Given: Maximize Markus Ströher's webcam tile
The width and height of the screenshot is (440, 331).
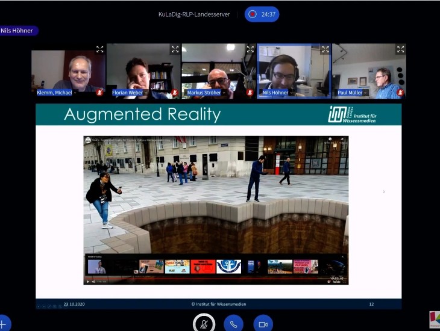Looking at the screenshot, I should 250,49.
